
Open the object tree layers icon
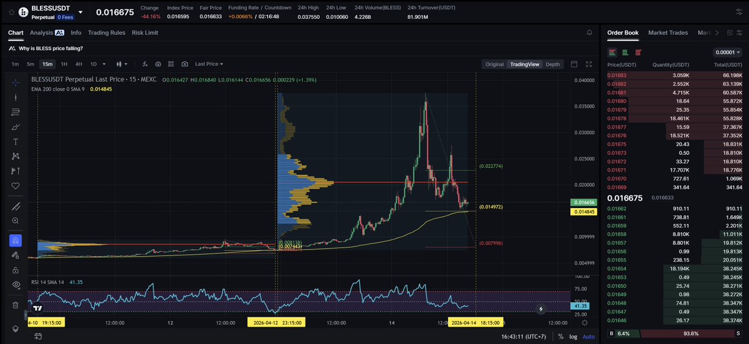coord(15,329)
